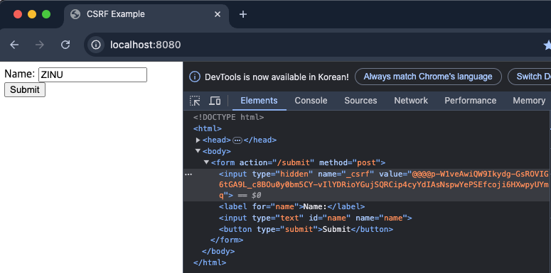Reload the page with the refresh icon
The height and width of the screenshot is (273, 551).
[65, 45]
